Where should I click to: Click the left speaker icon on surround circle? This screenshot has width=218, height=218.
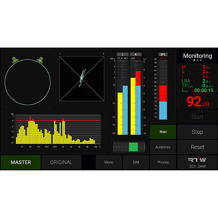(x=15, y=60)
